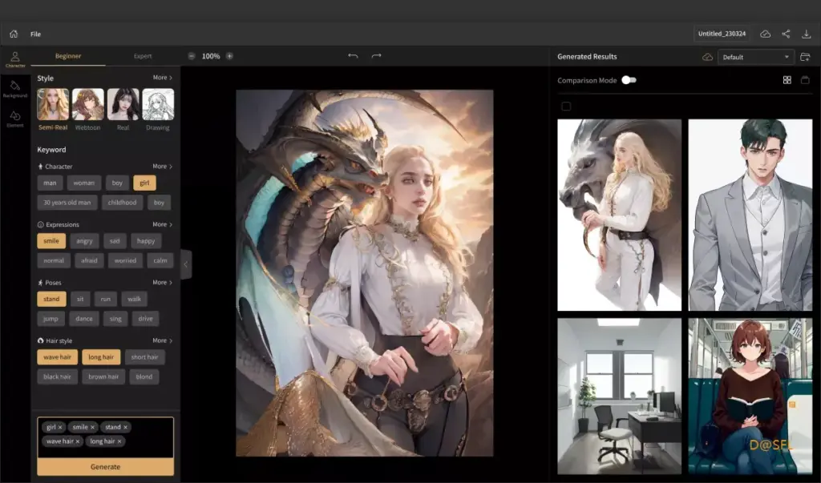Screen dimensions: 821x483
Task: Add the brown hair keyword
Action: (103, 376)
